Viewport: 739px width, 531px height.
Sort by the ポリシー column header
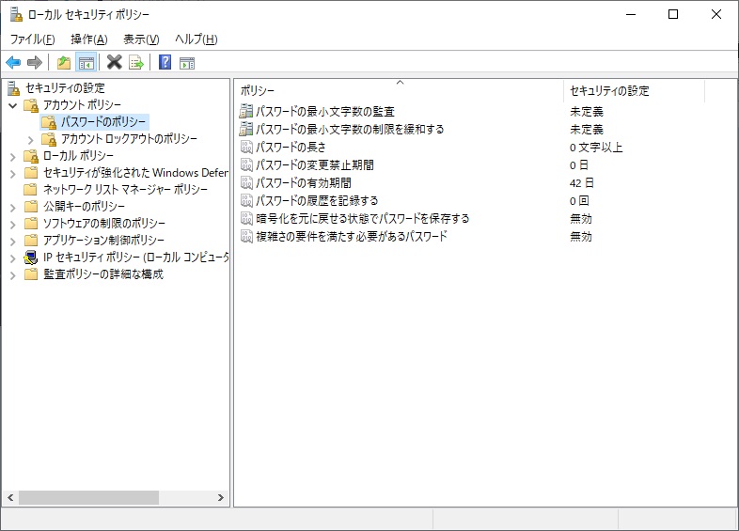click(399, 90)
